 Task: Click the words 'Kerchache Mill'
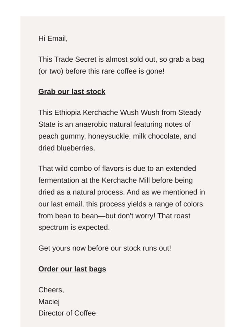[126, 180]
